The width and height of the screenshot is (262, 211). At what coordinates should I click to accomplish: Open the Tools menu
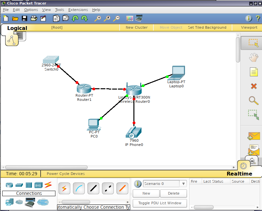pos(59,10)
